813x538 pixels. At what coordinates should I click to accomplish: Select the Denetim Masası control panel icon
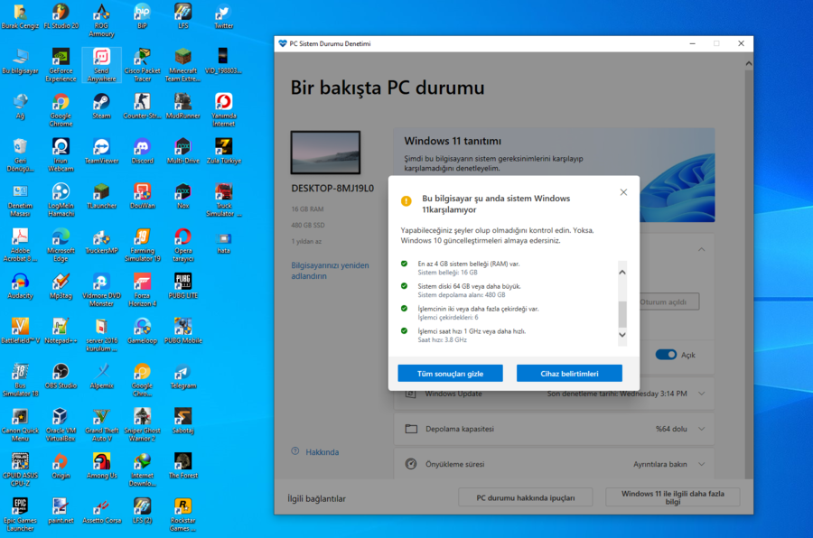coord(20,200)
